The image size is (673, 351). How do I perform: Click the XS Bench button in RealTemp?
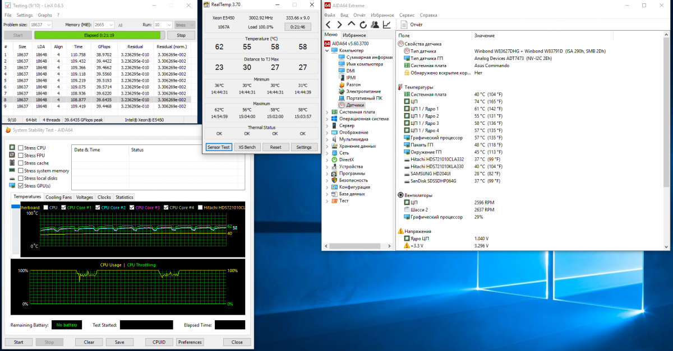click(247, 147)
